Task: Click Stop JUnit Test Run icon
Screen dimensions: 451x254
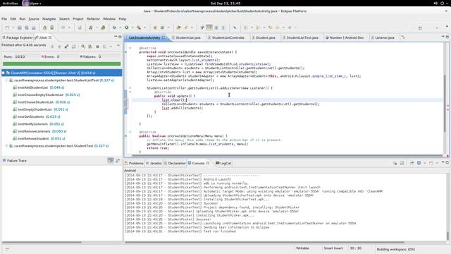Action: [x=97, y=47]
